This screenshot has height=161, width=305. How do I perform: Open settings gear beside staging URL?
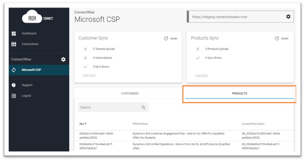[x=288, y=17]
